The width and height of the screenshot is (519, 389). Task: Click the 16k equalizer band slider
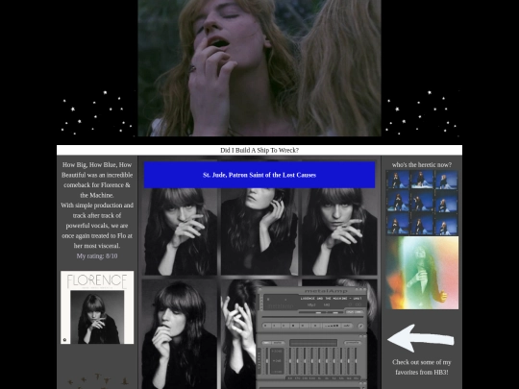pos(356,361)
